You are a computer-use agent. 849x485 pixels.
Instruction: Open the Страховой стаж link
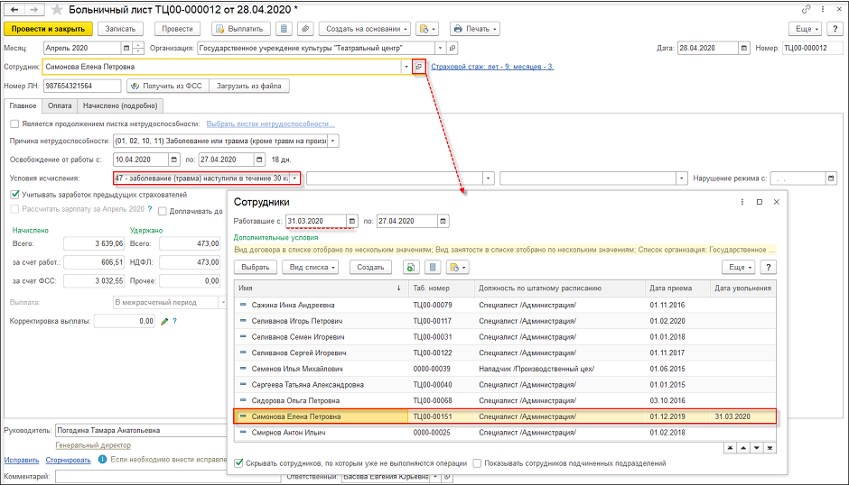[492, 67]
